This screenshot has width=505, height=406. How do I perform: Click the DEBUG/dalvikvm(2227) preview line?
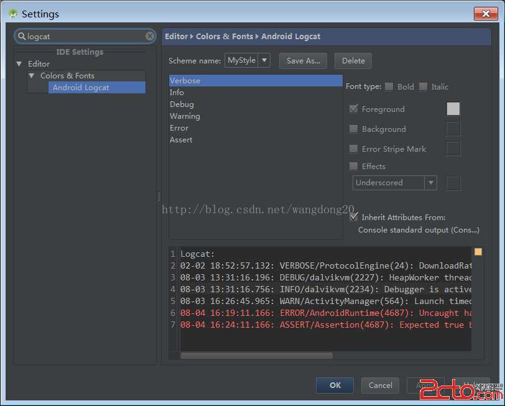[x=326, y=277]
